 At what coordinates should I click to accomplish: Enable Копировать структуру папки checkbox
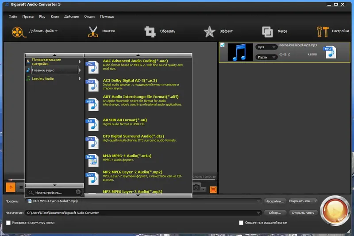tap(8, 223)
